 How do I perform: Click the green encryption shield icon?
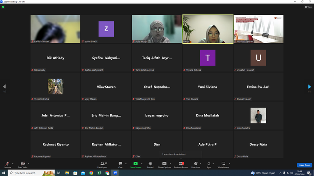pos(3,7)
